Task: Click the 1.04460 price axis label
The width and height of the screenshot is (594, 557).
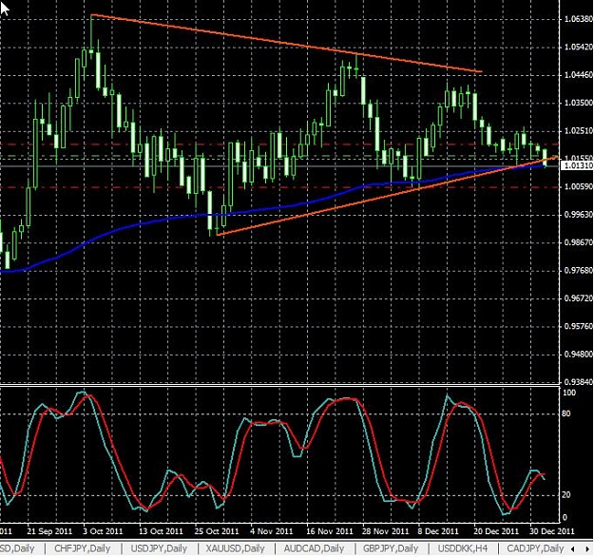Action: [578, 75]
